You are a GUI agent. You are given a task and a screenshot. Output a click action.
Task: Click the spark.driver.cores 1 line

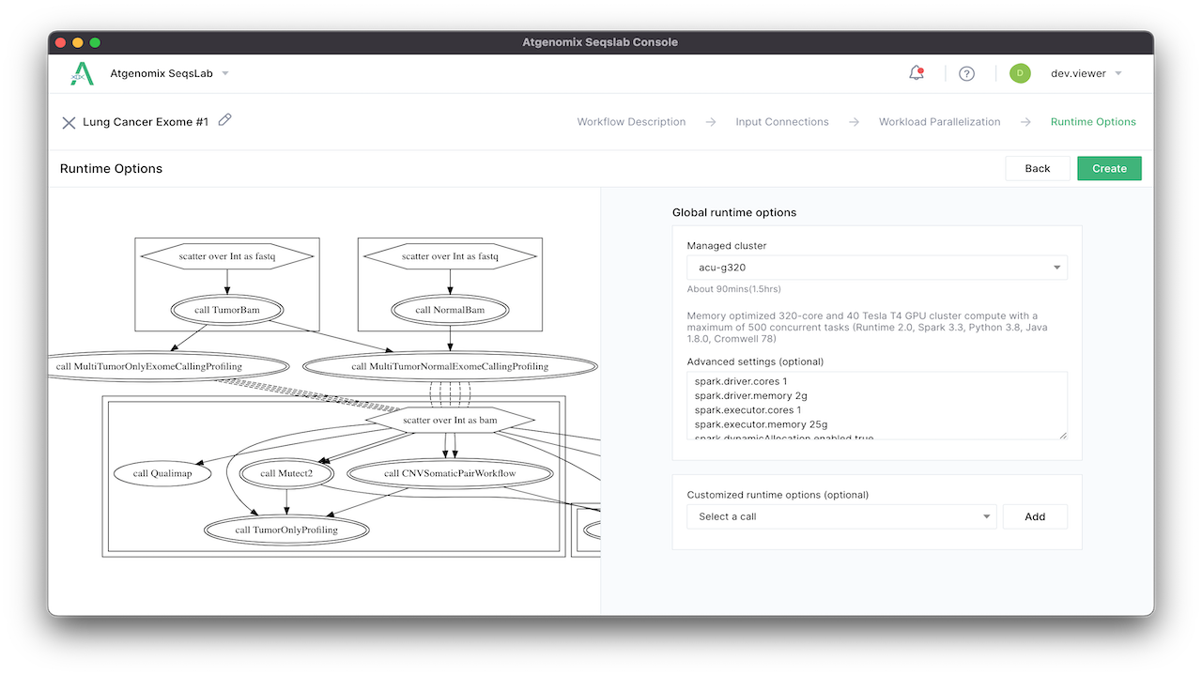pos(741,382)
